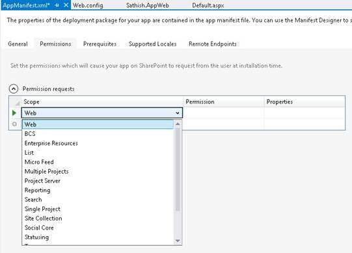
Task: Close the AppManifest.xml document tab
Action: click(66, 5)
